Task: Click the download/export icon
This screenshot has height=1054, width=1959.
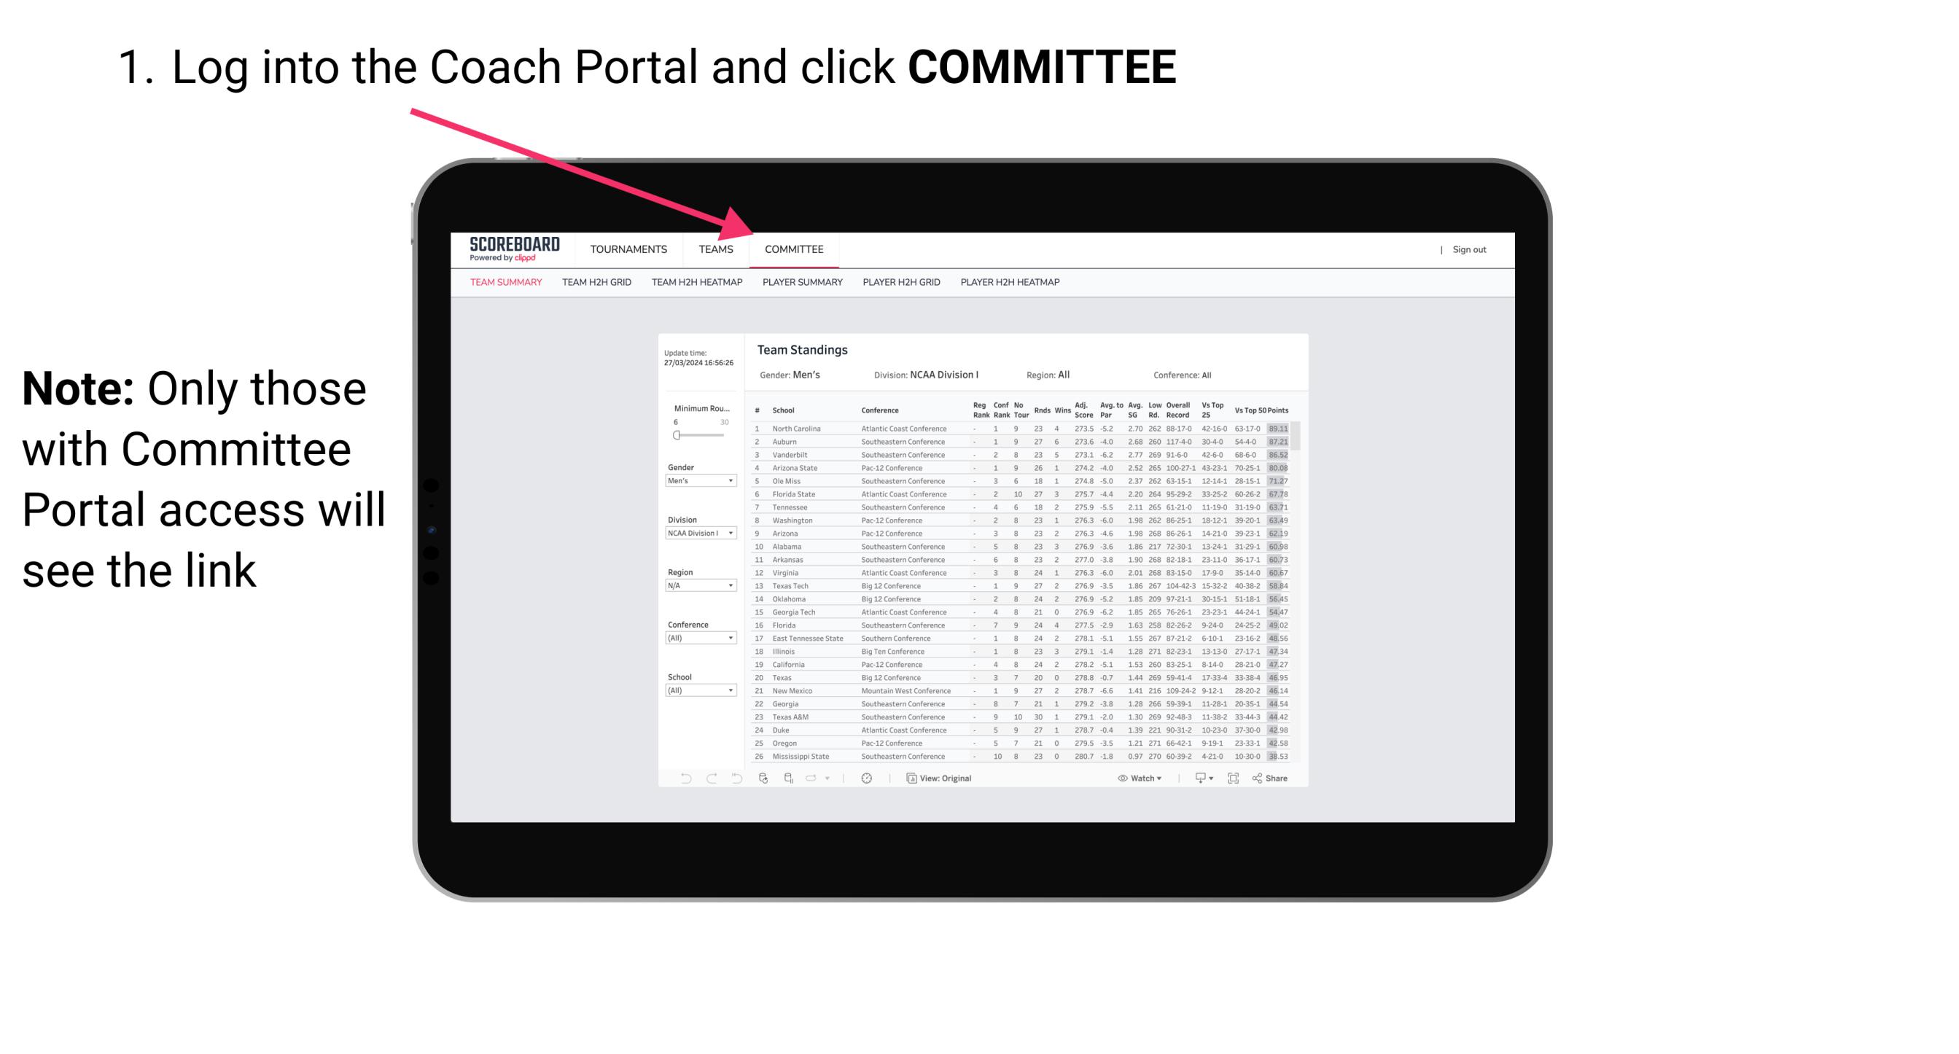Action: pos(1197,778)
